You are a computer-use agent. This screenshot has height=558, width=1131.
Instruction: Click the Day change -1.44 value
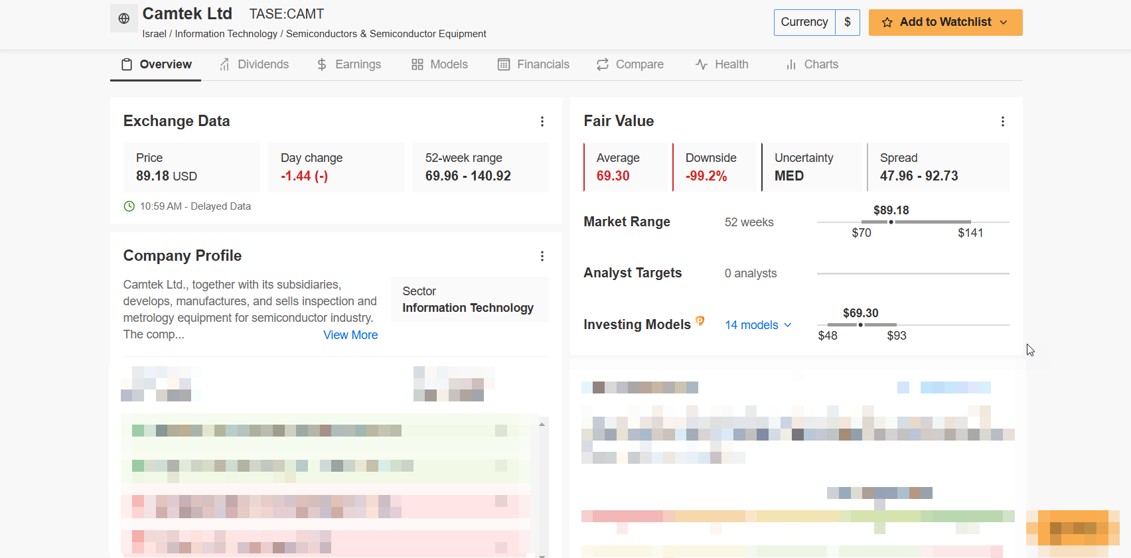tap(305, 176)
